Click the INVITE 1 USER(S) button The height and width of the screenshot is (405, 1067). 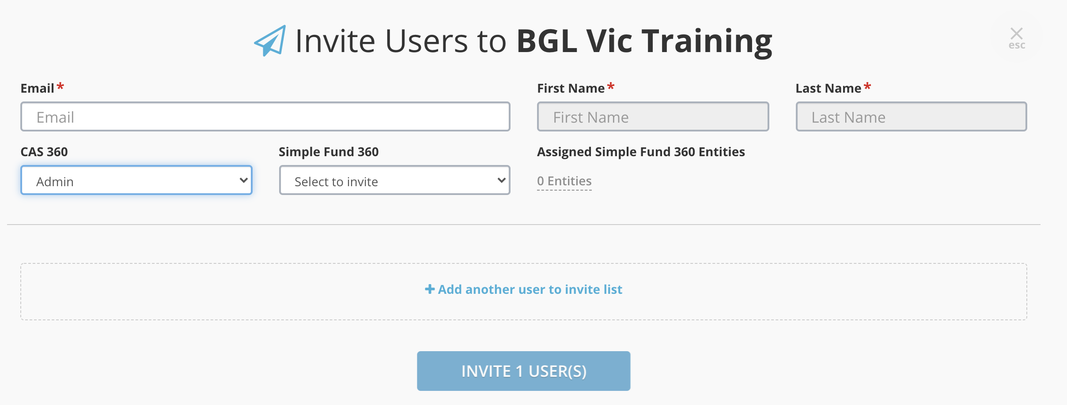click(x=524, y=371)
